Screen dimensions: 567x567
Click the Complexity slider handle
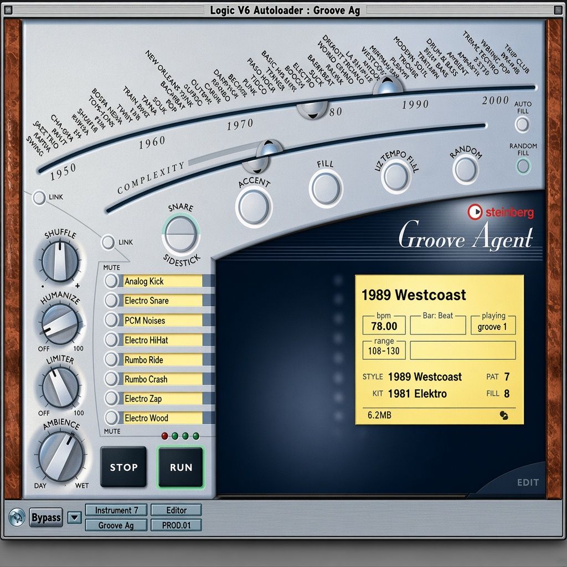point(269,148)
